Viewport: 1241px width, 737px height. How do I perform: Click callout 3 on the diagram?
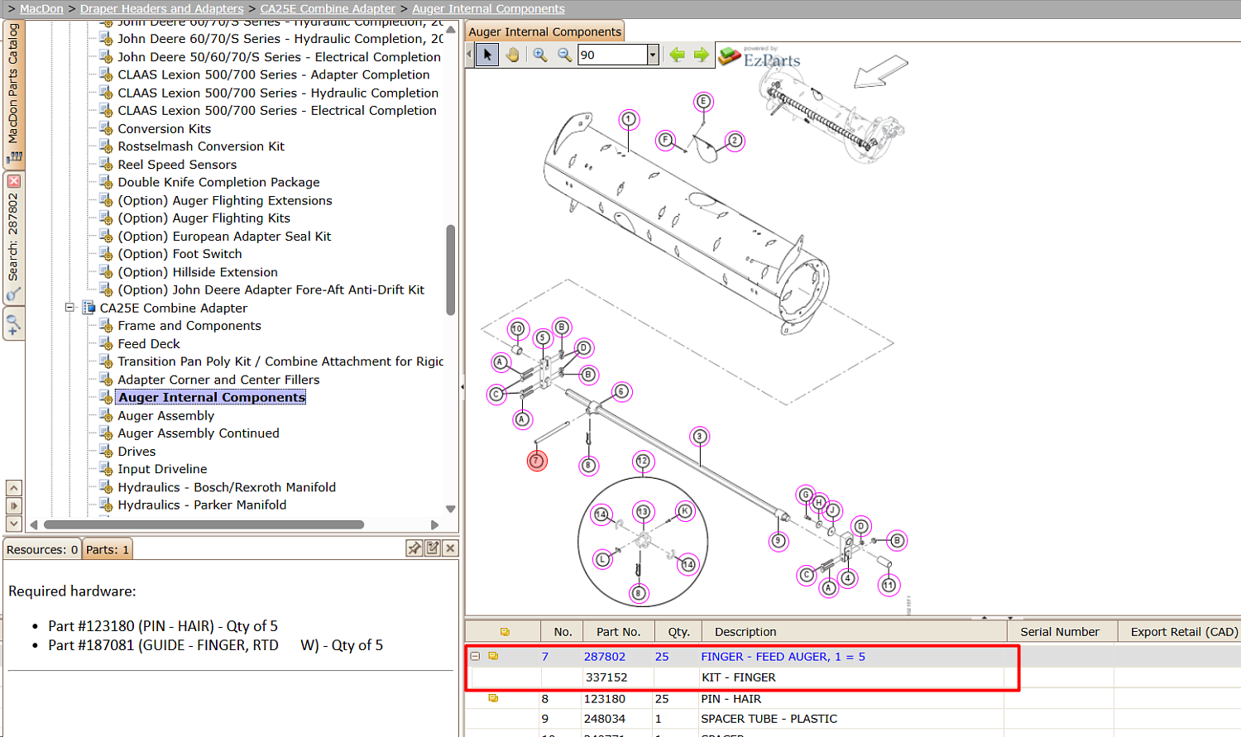pos(700,437)
